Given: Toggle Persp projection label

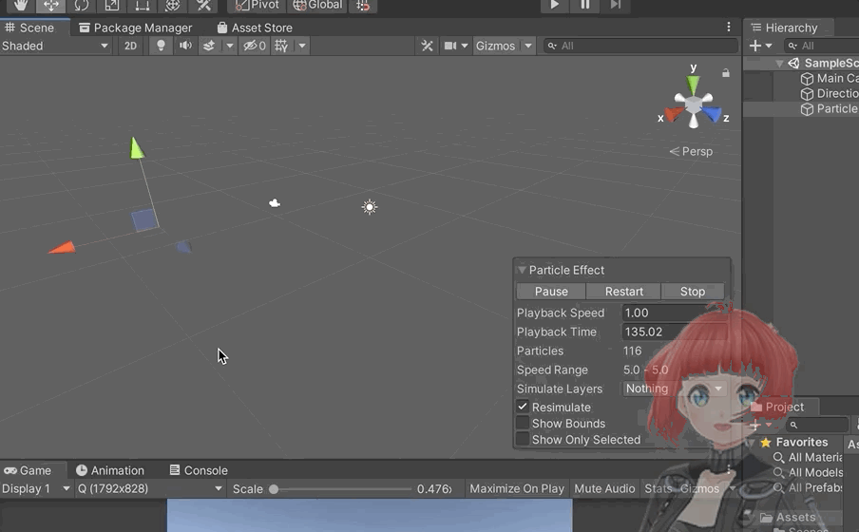Looking at the screenshot, I should [x=691, y=152].
